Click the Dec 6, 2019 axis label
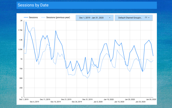 [34, 102]
